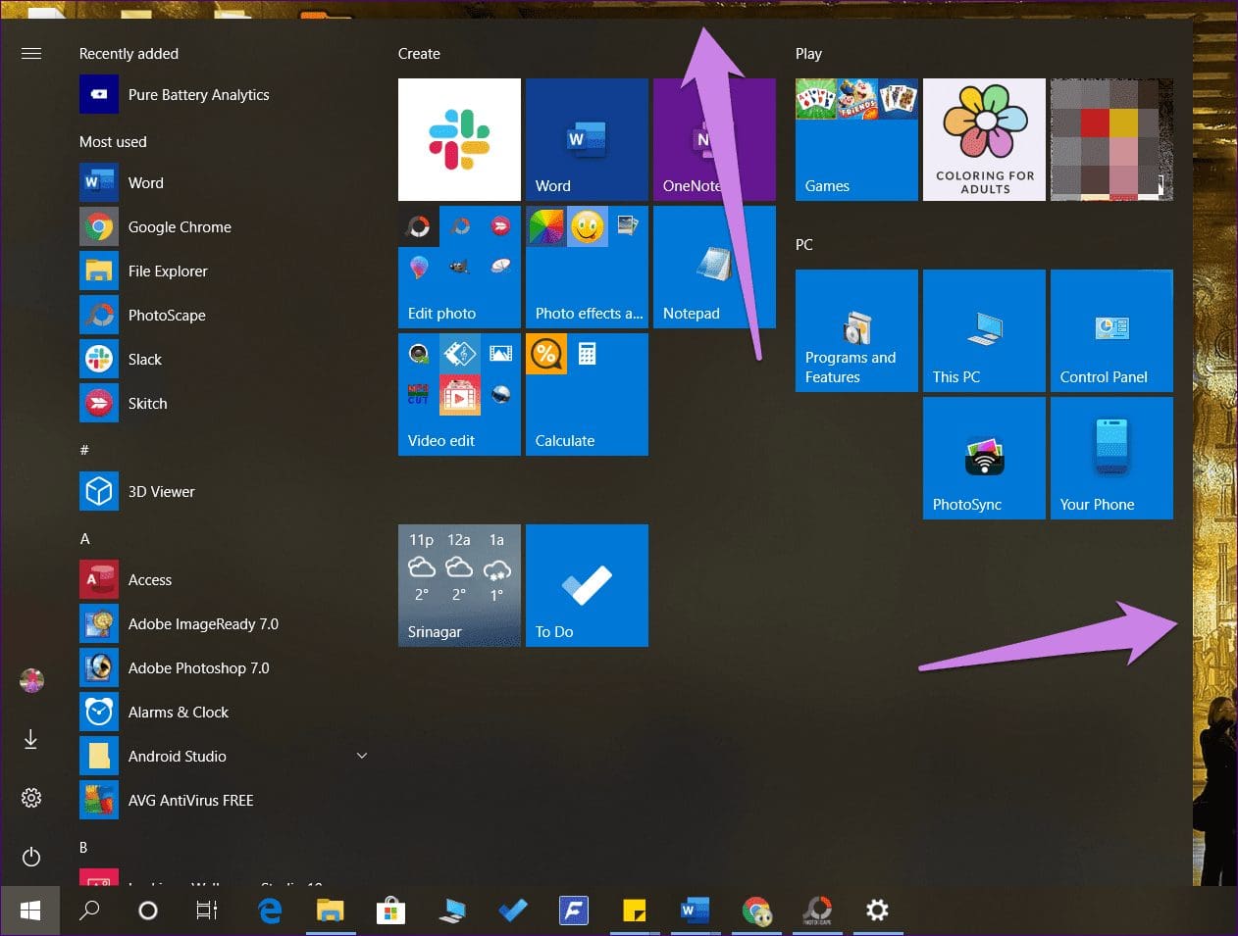Image resolution: width=1238 pixels, height=936 pixels.
Task: Launch Google Chrome from the app list
Action: tap(225, 227)
